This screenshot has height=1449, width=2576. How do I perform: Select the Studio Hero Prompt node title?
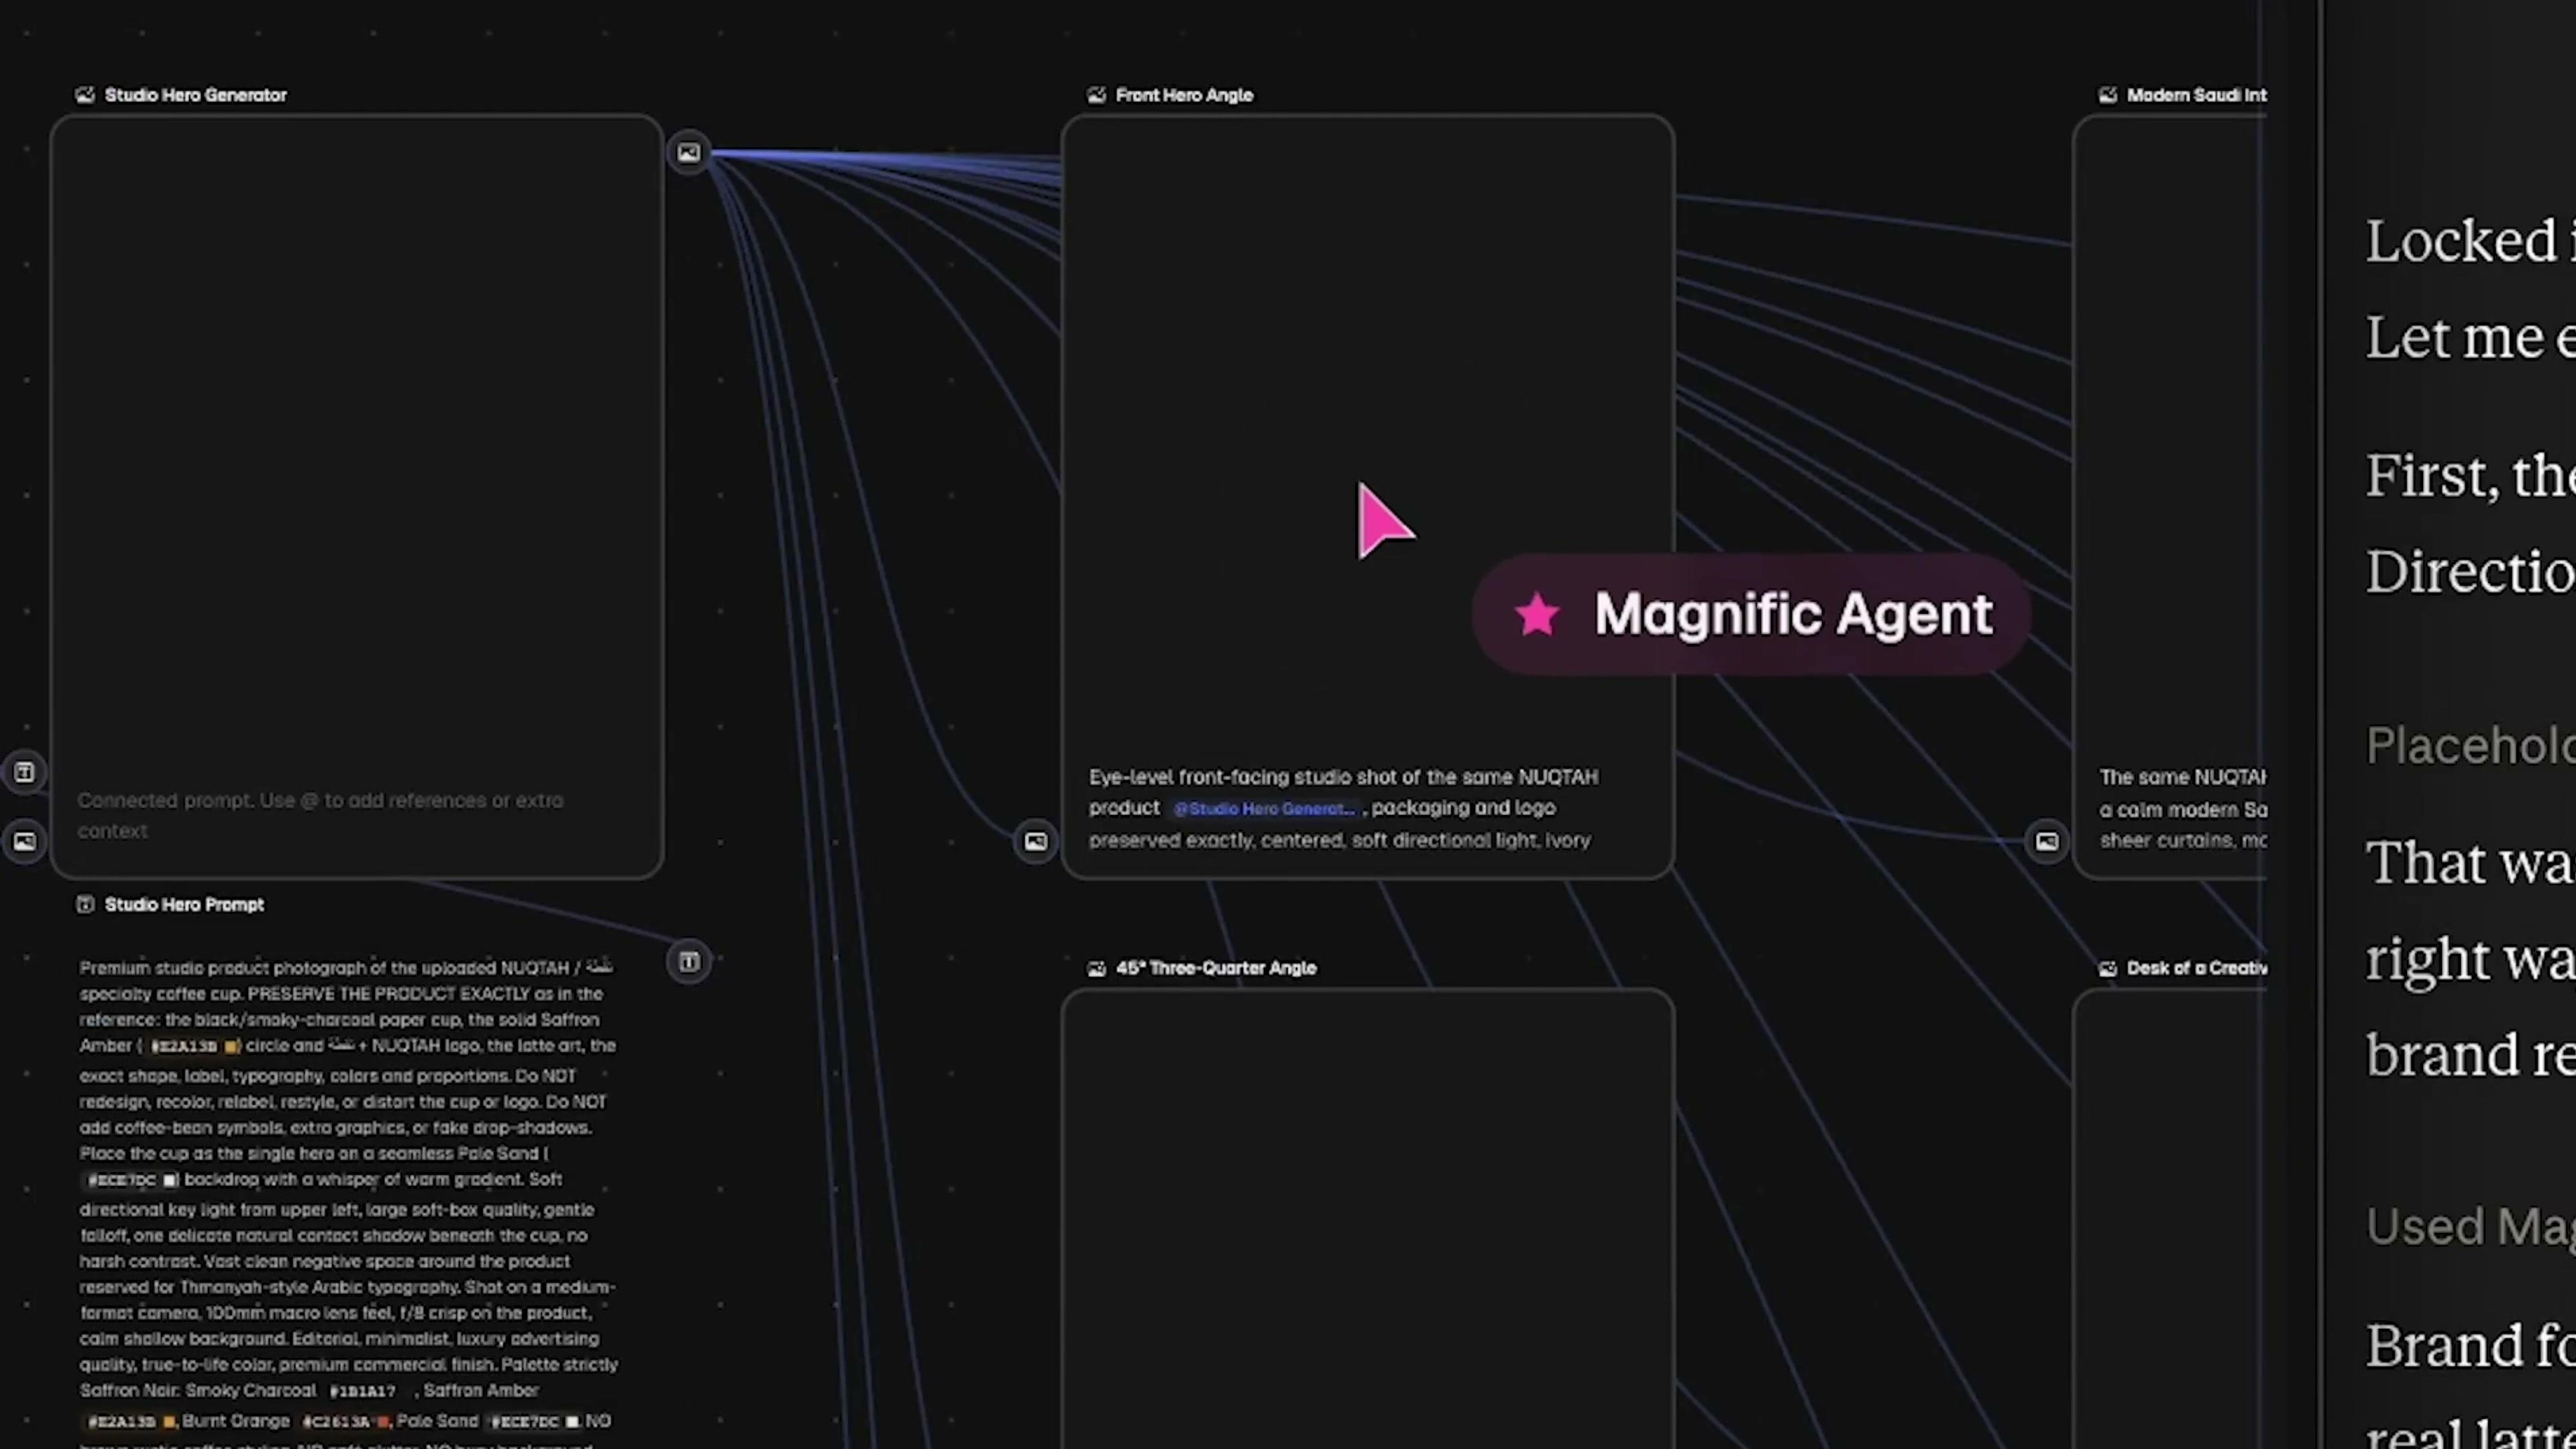coord(184,904)
